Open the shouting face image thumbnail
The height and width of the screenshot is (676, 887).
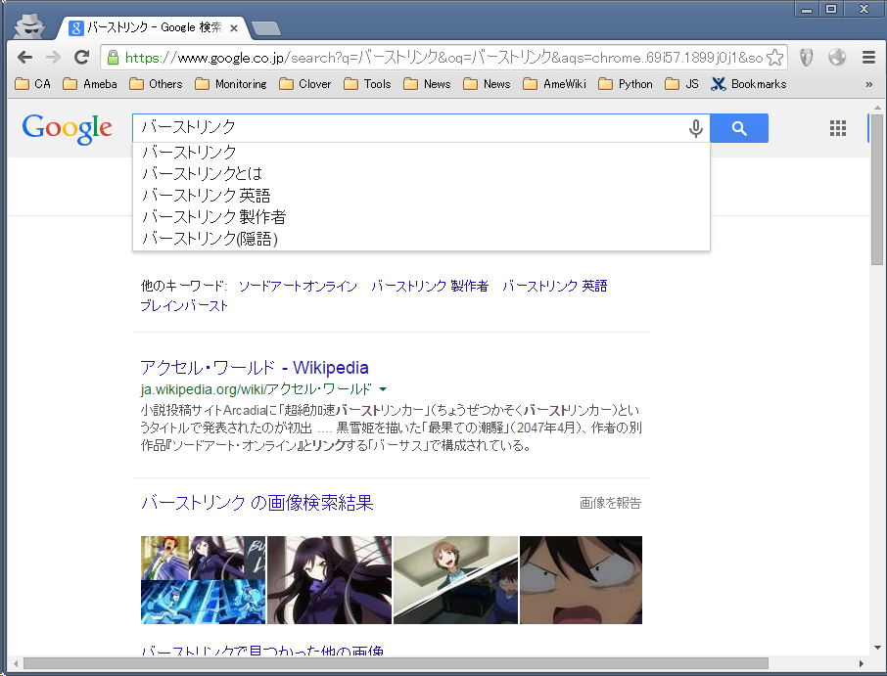click(x=581, y=580)
